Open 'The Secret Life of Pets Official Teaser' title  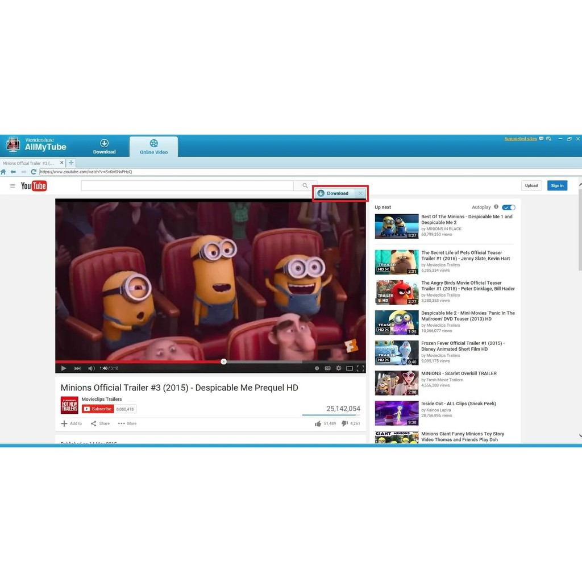(465, 256)
